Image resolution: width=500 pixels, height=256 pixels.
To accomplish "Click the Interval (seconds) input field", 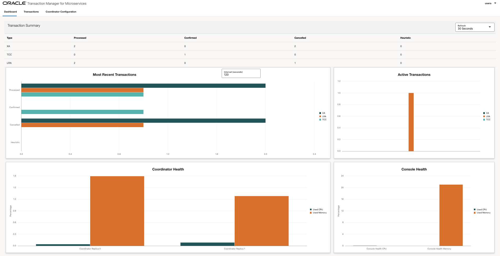I will click(241, 73).
